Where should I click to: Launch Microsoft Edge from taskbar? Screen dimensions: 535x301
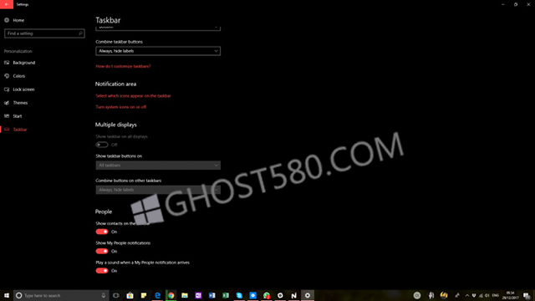pos(157,295)
